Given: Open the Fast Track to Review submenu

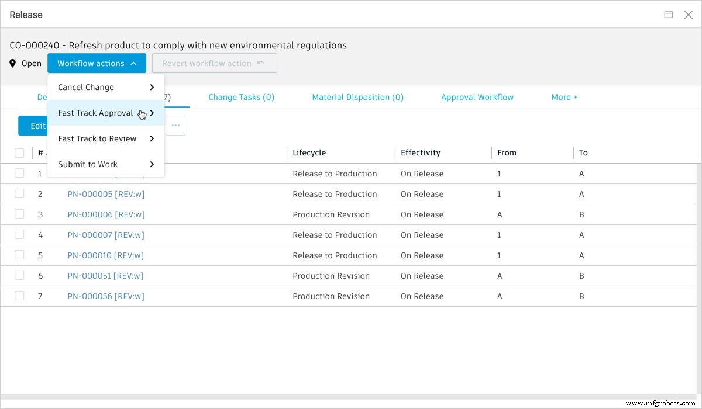Looking at the screenshot, I should pos(97,138).
